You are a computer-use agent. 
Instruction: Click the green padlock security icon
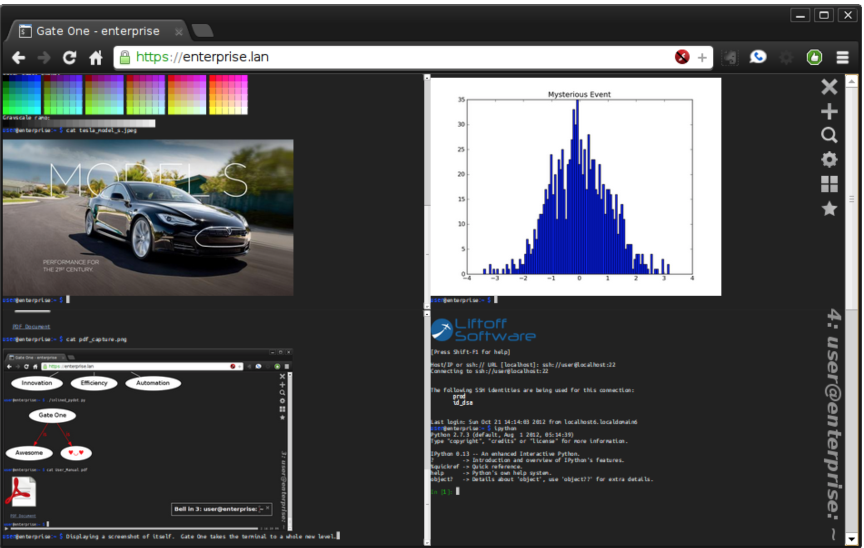pos(124,57)
